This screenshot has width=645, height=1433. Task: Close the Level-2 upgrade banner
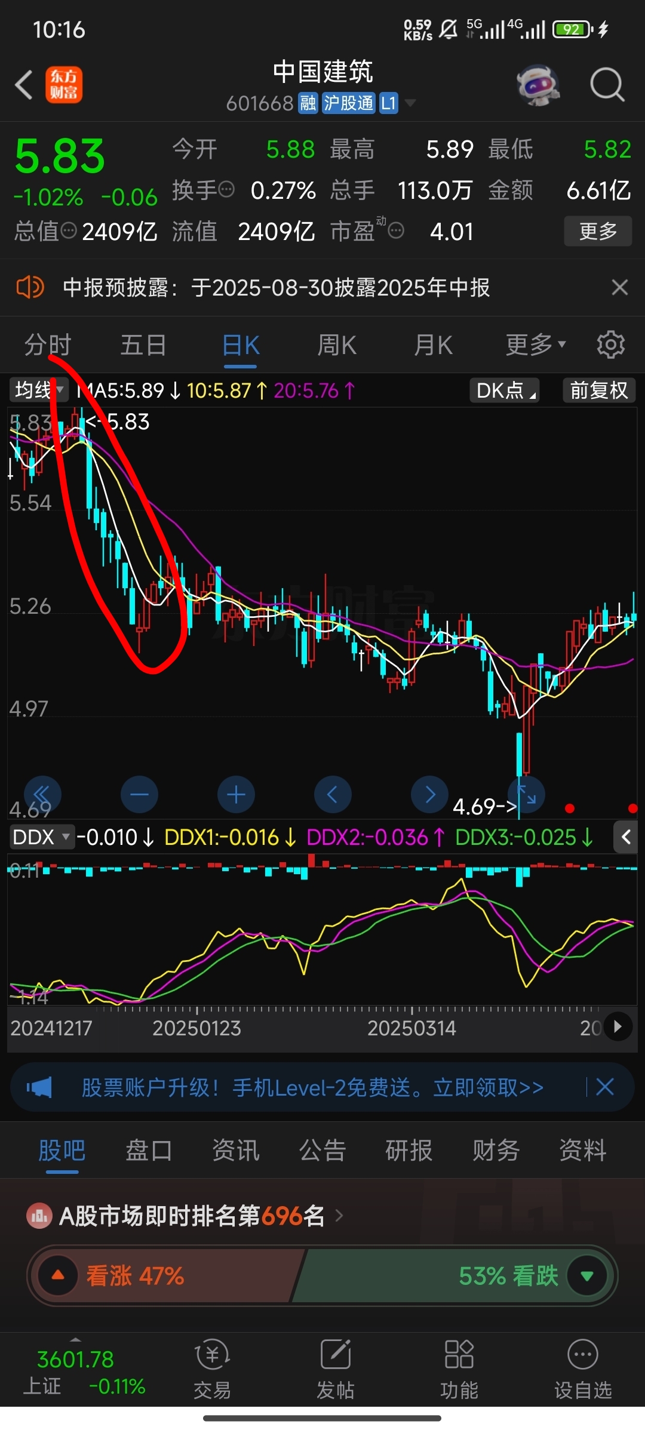click(605, 1087)
